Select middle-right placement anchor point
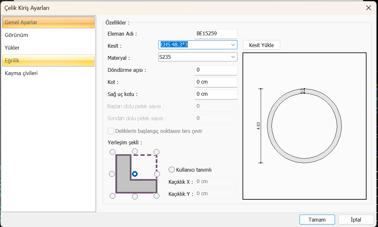Screen dimensions: 378x227 tap(157, 174)
